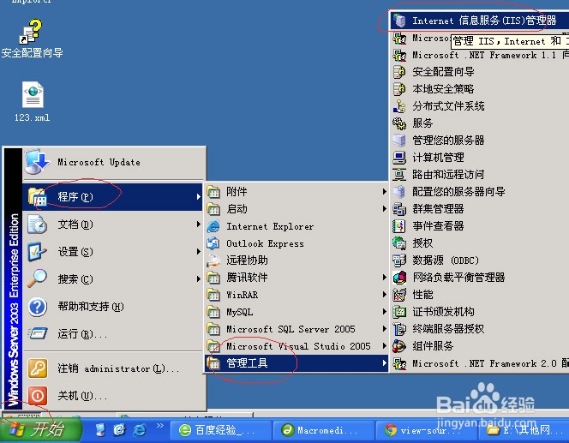Click the 性能 chart icon

tap(399, 295)
